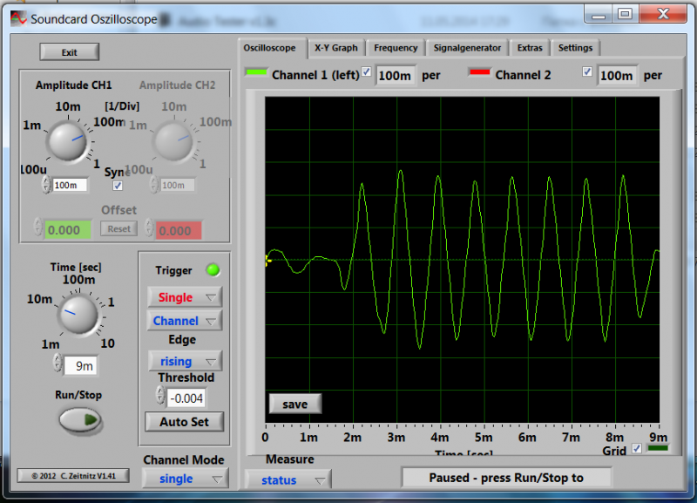Click the yellow trigger level marker on graph
Viewport: 697px width, 503px height.
tap(267, 260)
